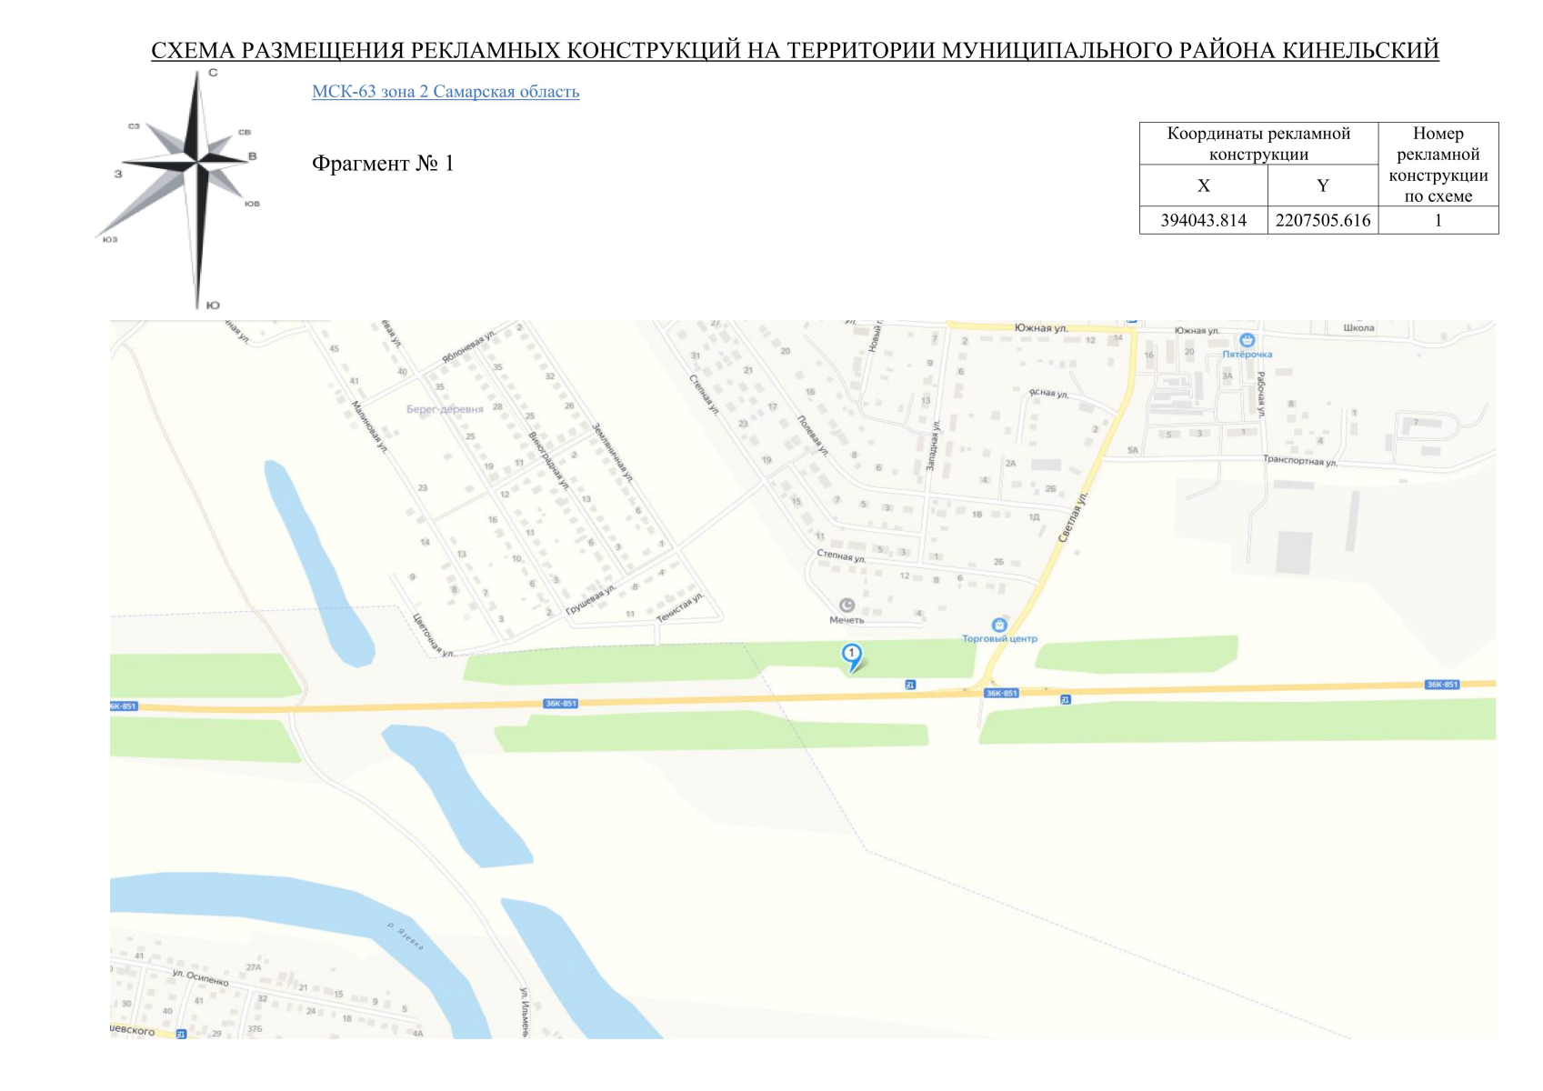1543x1091 pixels.
Task: Click the bus stop icon nearest marker 1
Action: pyautogui.click(x=910, y=685)
